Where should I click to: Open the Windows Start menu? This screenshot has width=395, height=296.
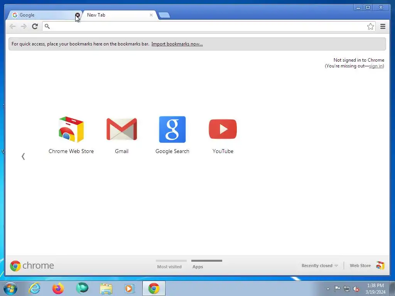(10, 288)
